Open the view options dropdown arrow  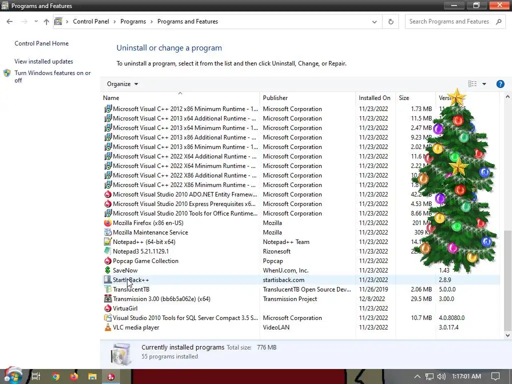click(484, 84)
